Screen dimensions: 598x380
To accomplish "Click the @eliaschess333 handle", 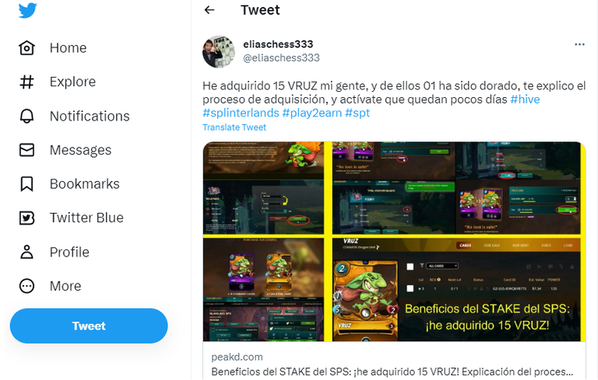I will [x=281, y=58].
